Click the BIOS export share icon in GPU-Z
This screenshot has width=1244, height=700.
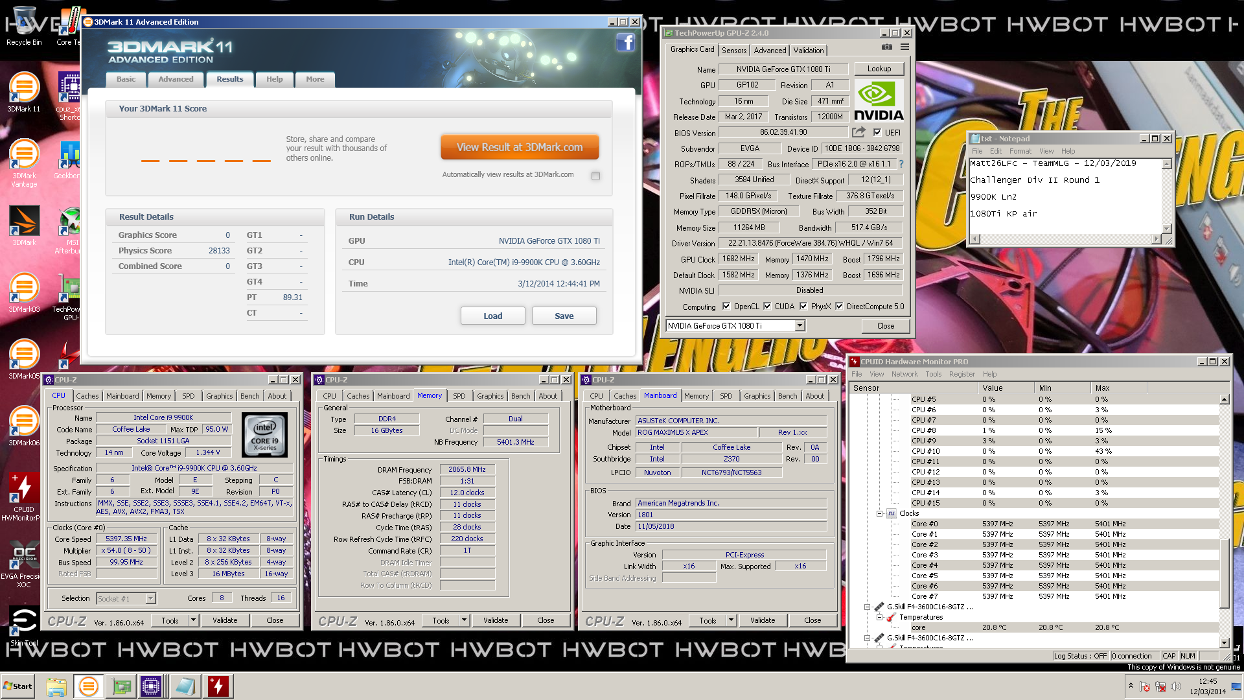click(x=858, y=132)
